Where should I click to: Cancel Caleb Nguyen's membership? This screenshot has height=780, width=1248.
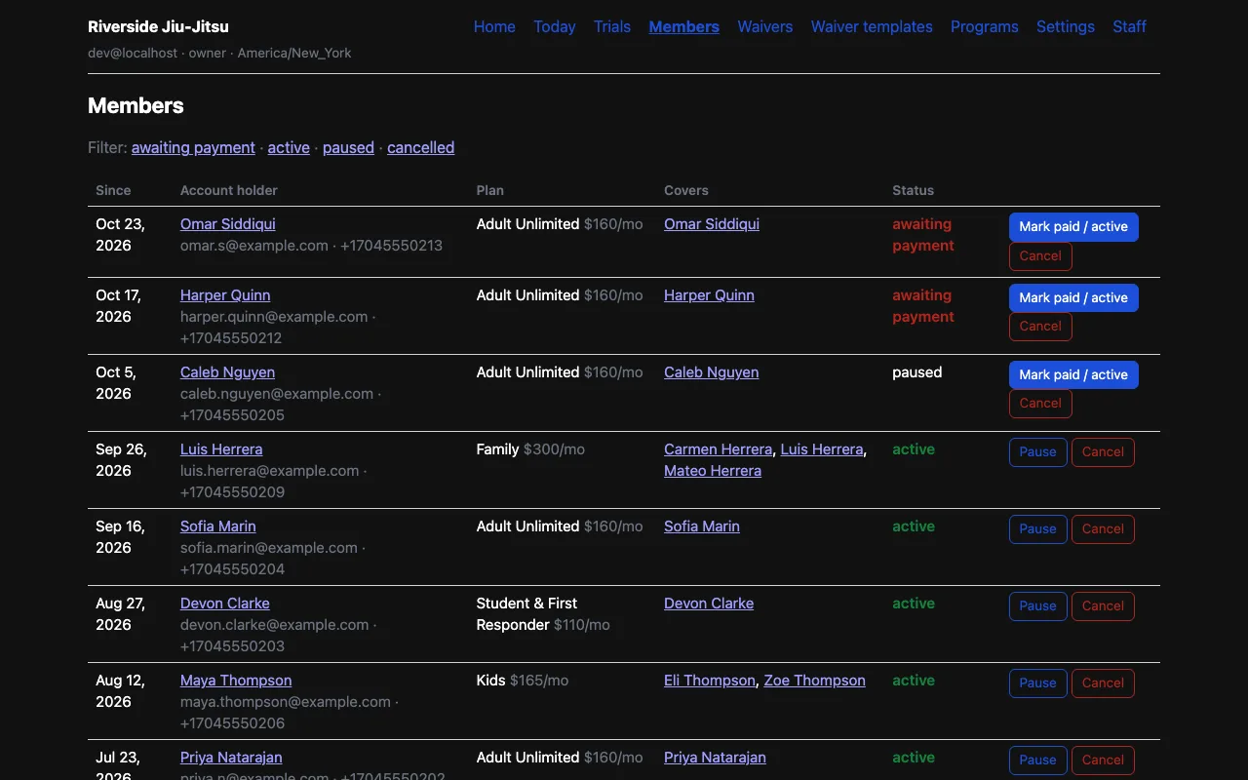[x=1040, y=404]
